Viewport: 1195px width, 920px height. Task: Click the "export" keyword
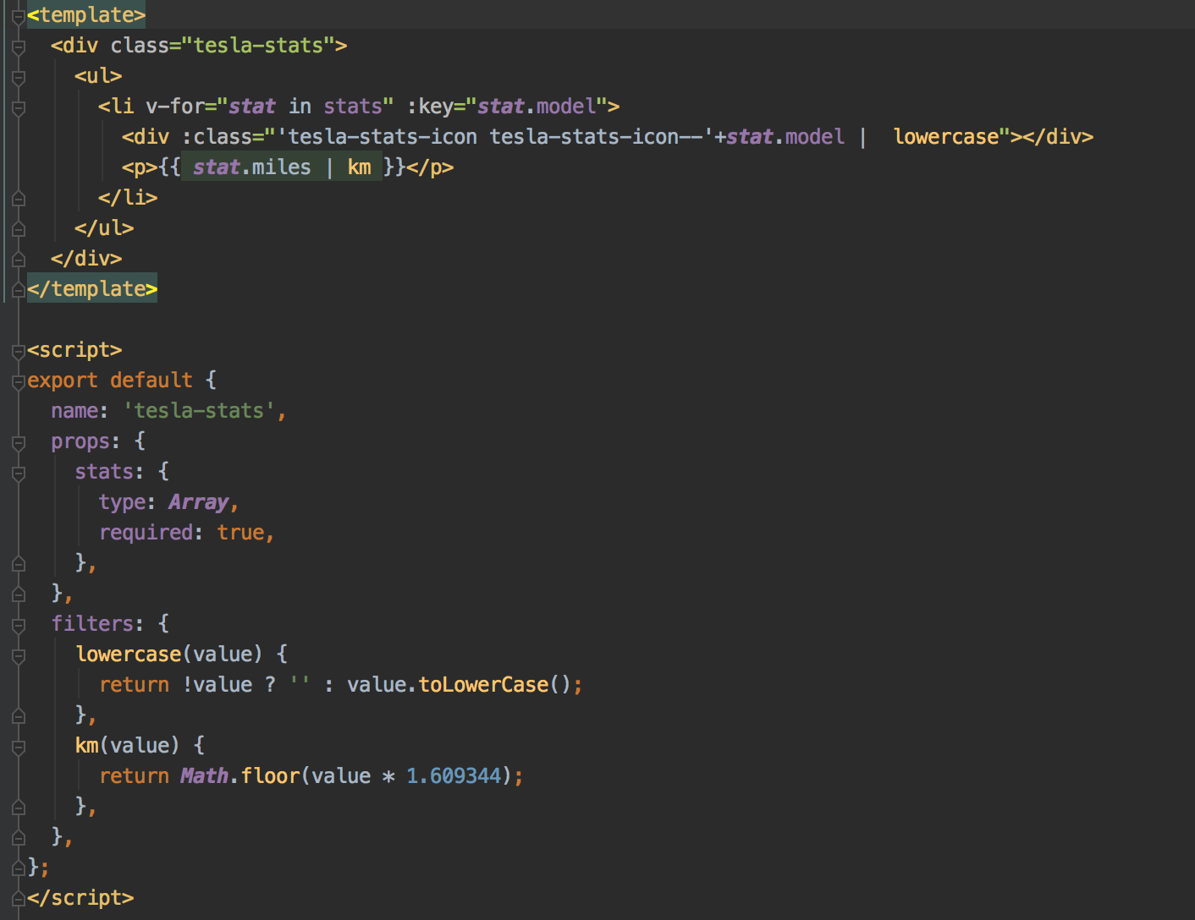63,381
